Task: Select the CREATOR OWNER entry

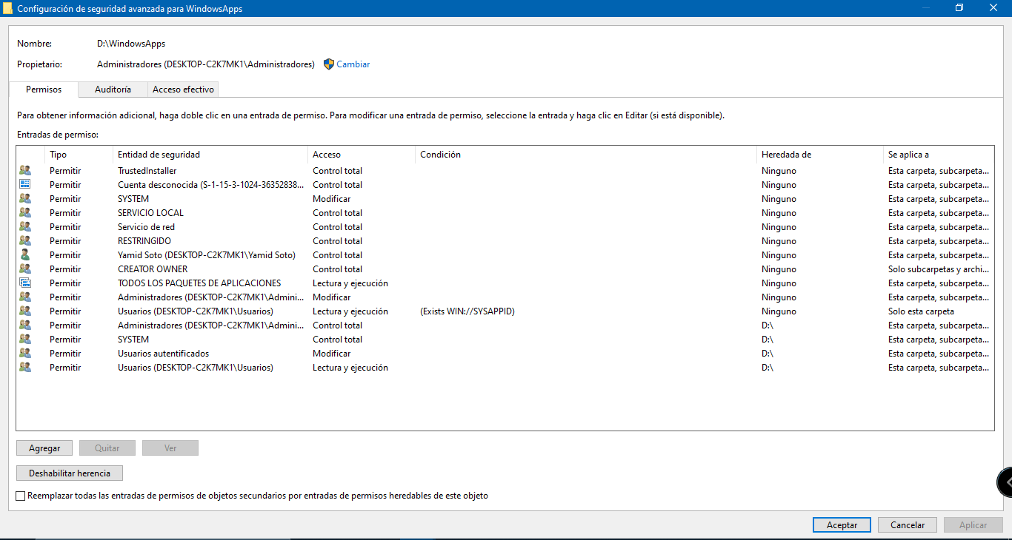Action: point(505,269)
